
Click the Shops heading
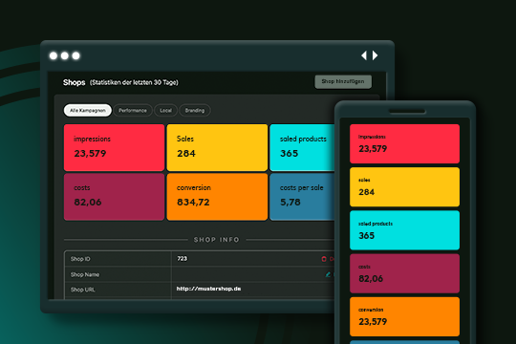(74, 82)
